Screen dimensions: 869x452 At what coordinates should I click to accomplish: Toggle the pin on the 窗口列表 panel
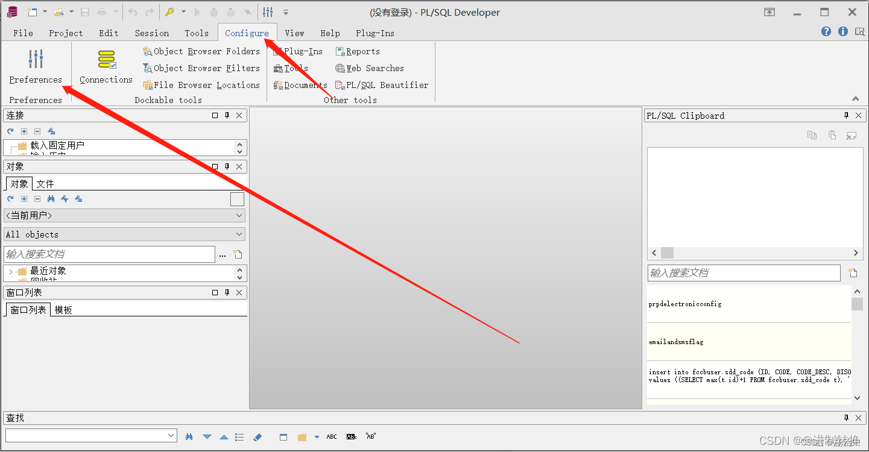[227, 292]
